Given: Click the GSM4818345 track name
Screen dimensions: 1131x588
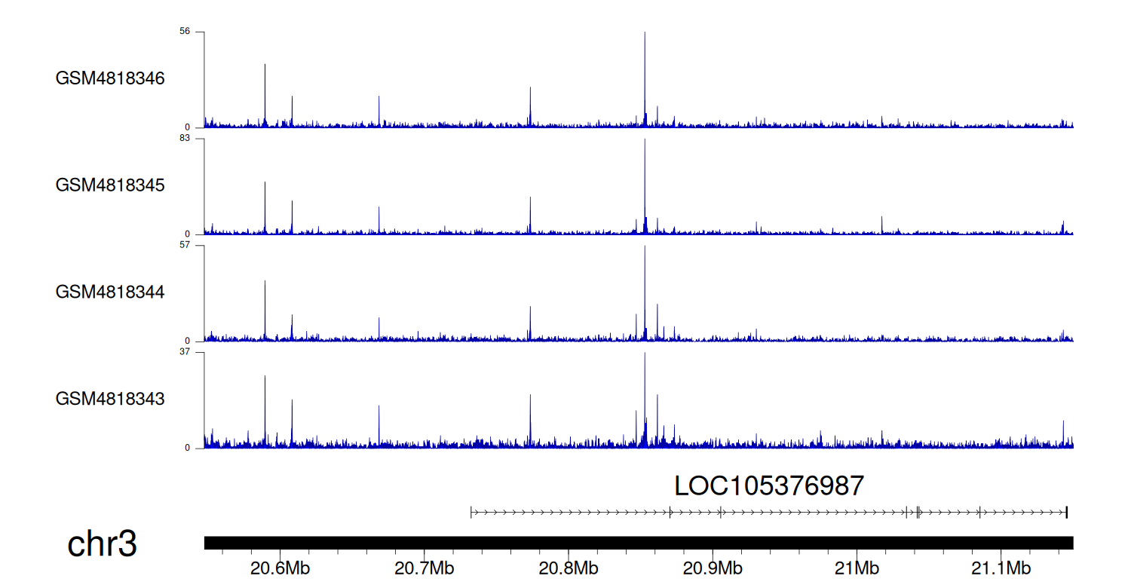Looking at the screenshot, I should [x=110, y=185].
